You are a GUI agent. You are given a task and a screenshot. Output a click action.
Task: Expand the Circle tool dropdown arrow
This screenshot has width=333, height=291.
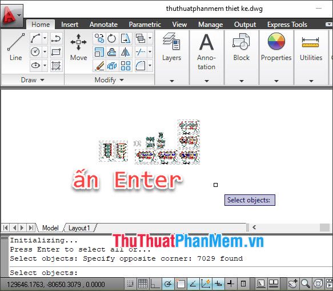45,52
